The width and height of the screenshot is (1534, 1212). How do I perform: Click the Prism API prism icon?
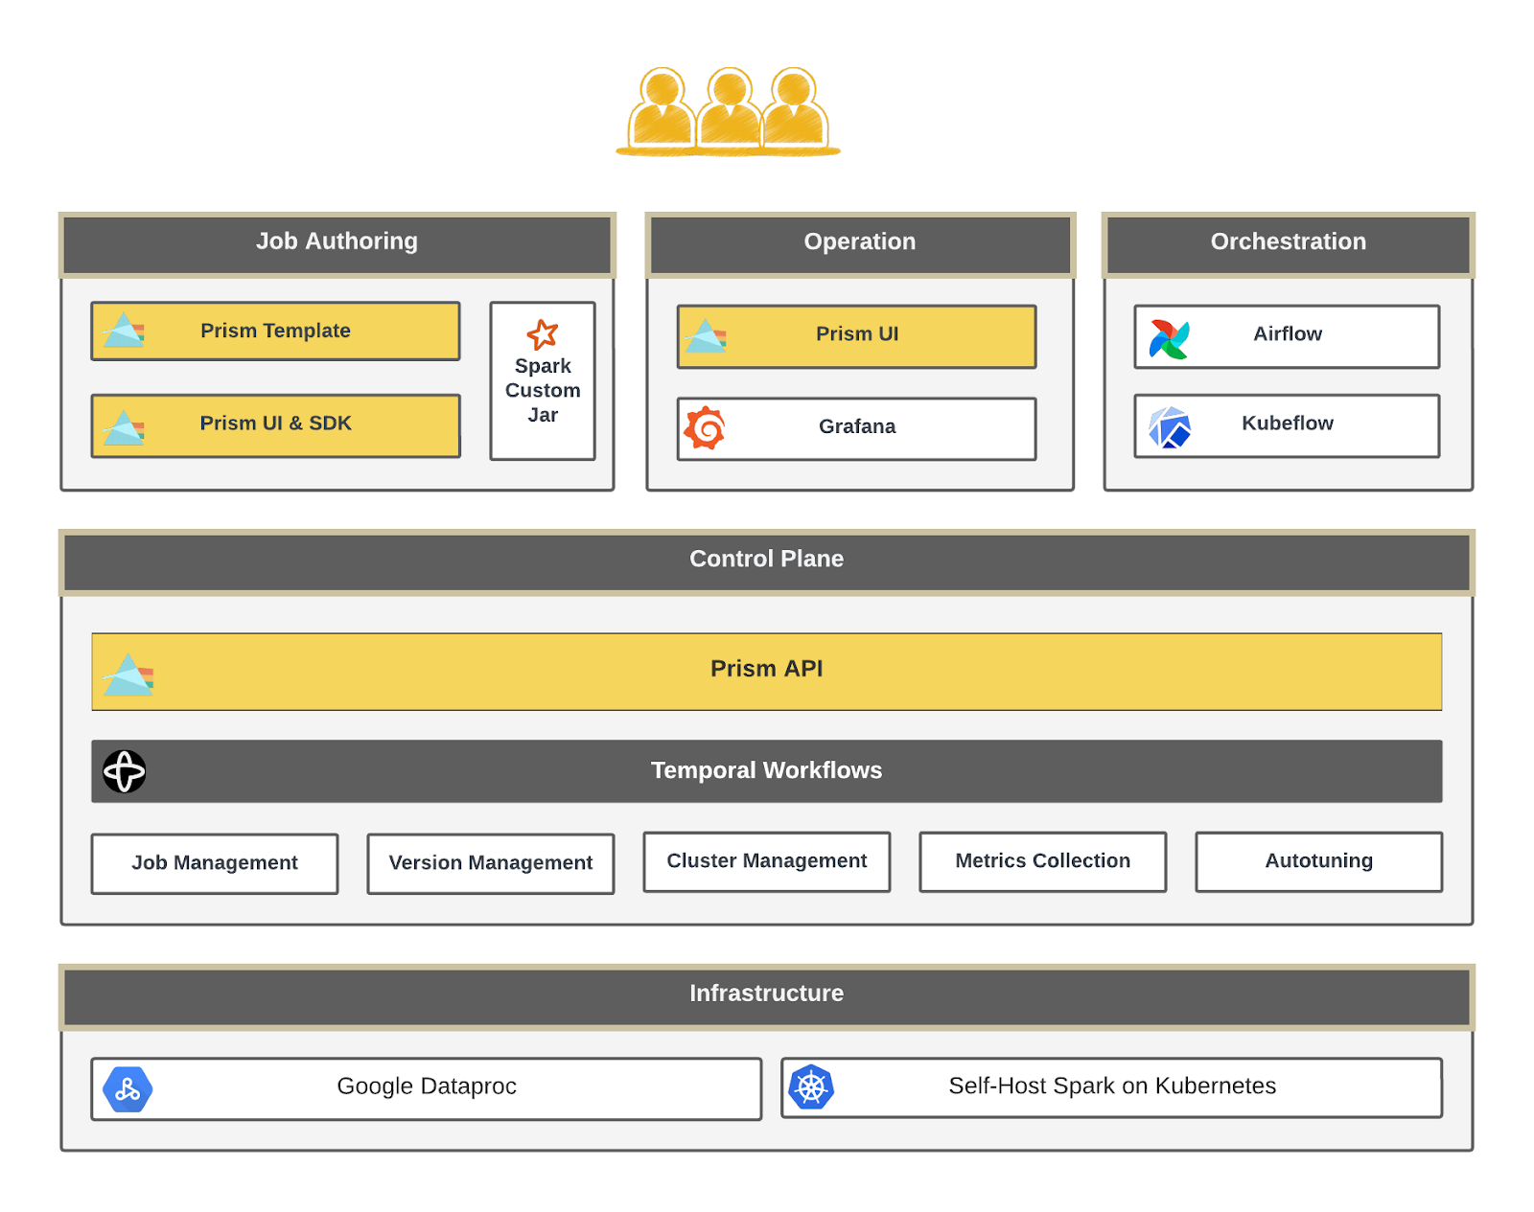pos(128,675)
